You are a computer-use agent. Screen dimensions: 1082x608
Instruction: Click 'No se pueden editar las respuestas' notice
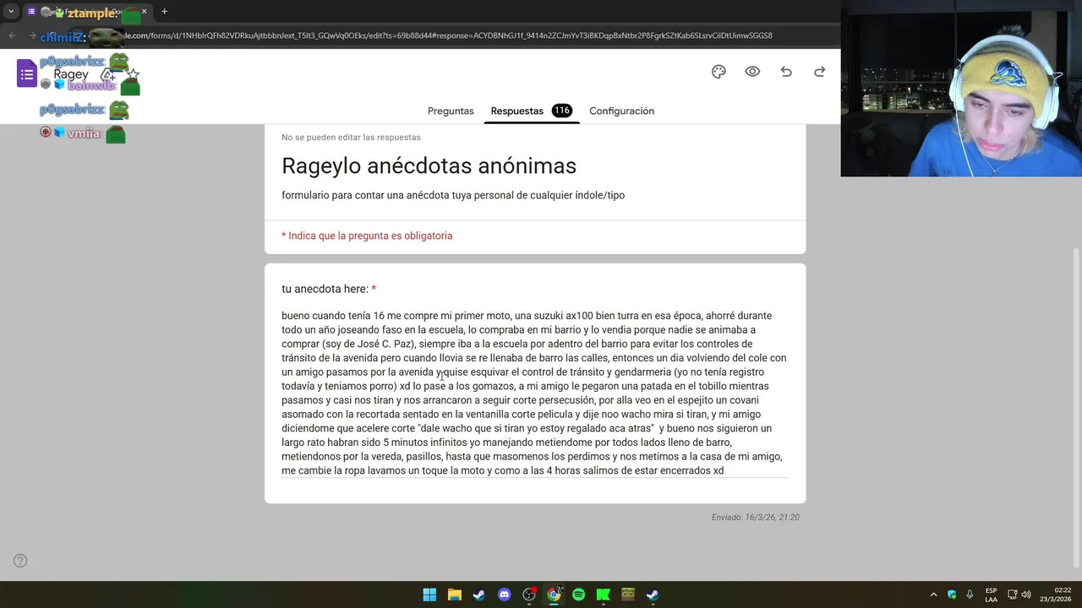point(351,137)
